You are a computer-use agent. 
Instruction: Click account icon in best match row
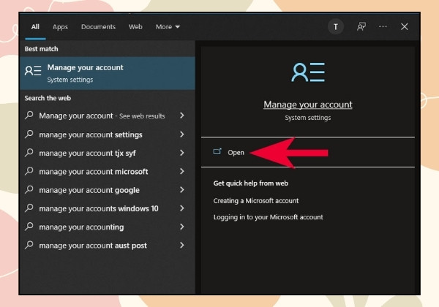point(33,71)
